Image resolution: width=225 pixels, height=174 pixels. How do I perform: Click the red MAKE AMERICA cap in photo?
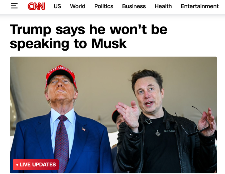tap(61, 76)
